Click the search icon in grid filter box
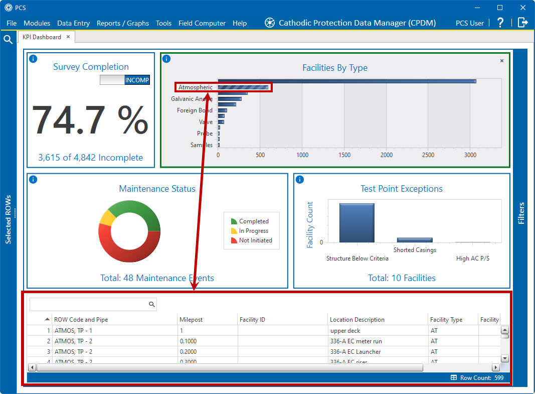Screen dimensions: 535x394 pyautogui.click(x=151, y=304)
